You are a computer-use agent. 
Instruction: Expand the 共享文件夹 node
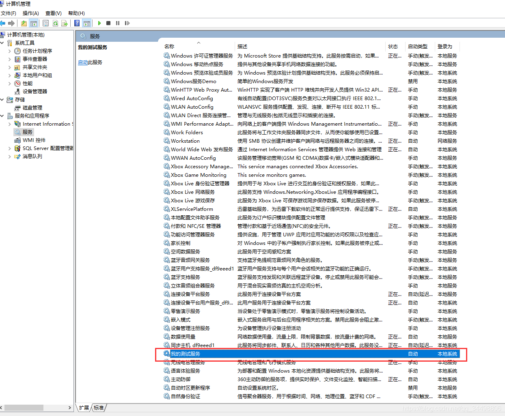[10, 67]
